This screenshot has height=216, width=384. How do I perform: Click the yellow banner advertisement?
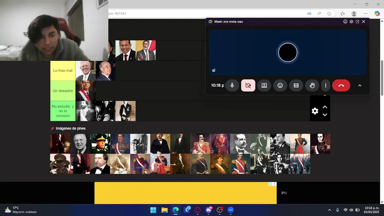[x=185, y=193]
